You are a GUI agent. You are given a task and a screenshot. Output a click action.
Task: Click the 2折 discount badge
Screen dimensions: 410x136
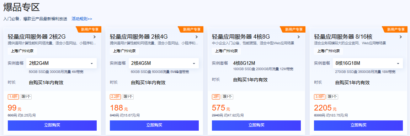point(216,97)
